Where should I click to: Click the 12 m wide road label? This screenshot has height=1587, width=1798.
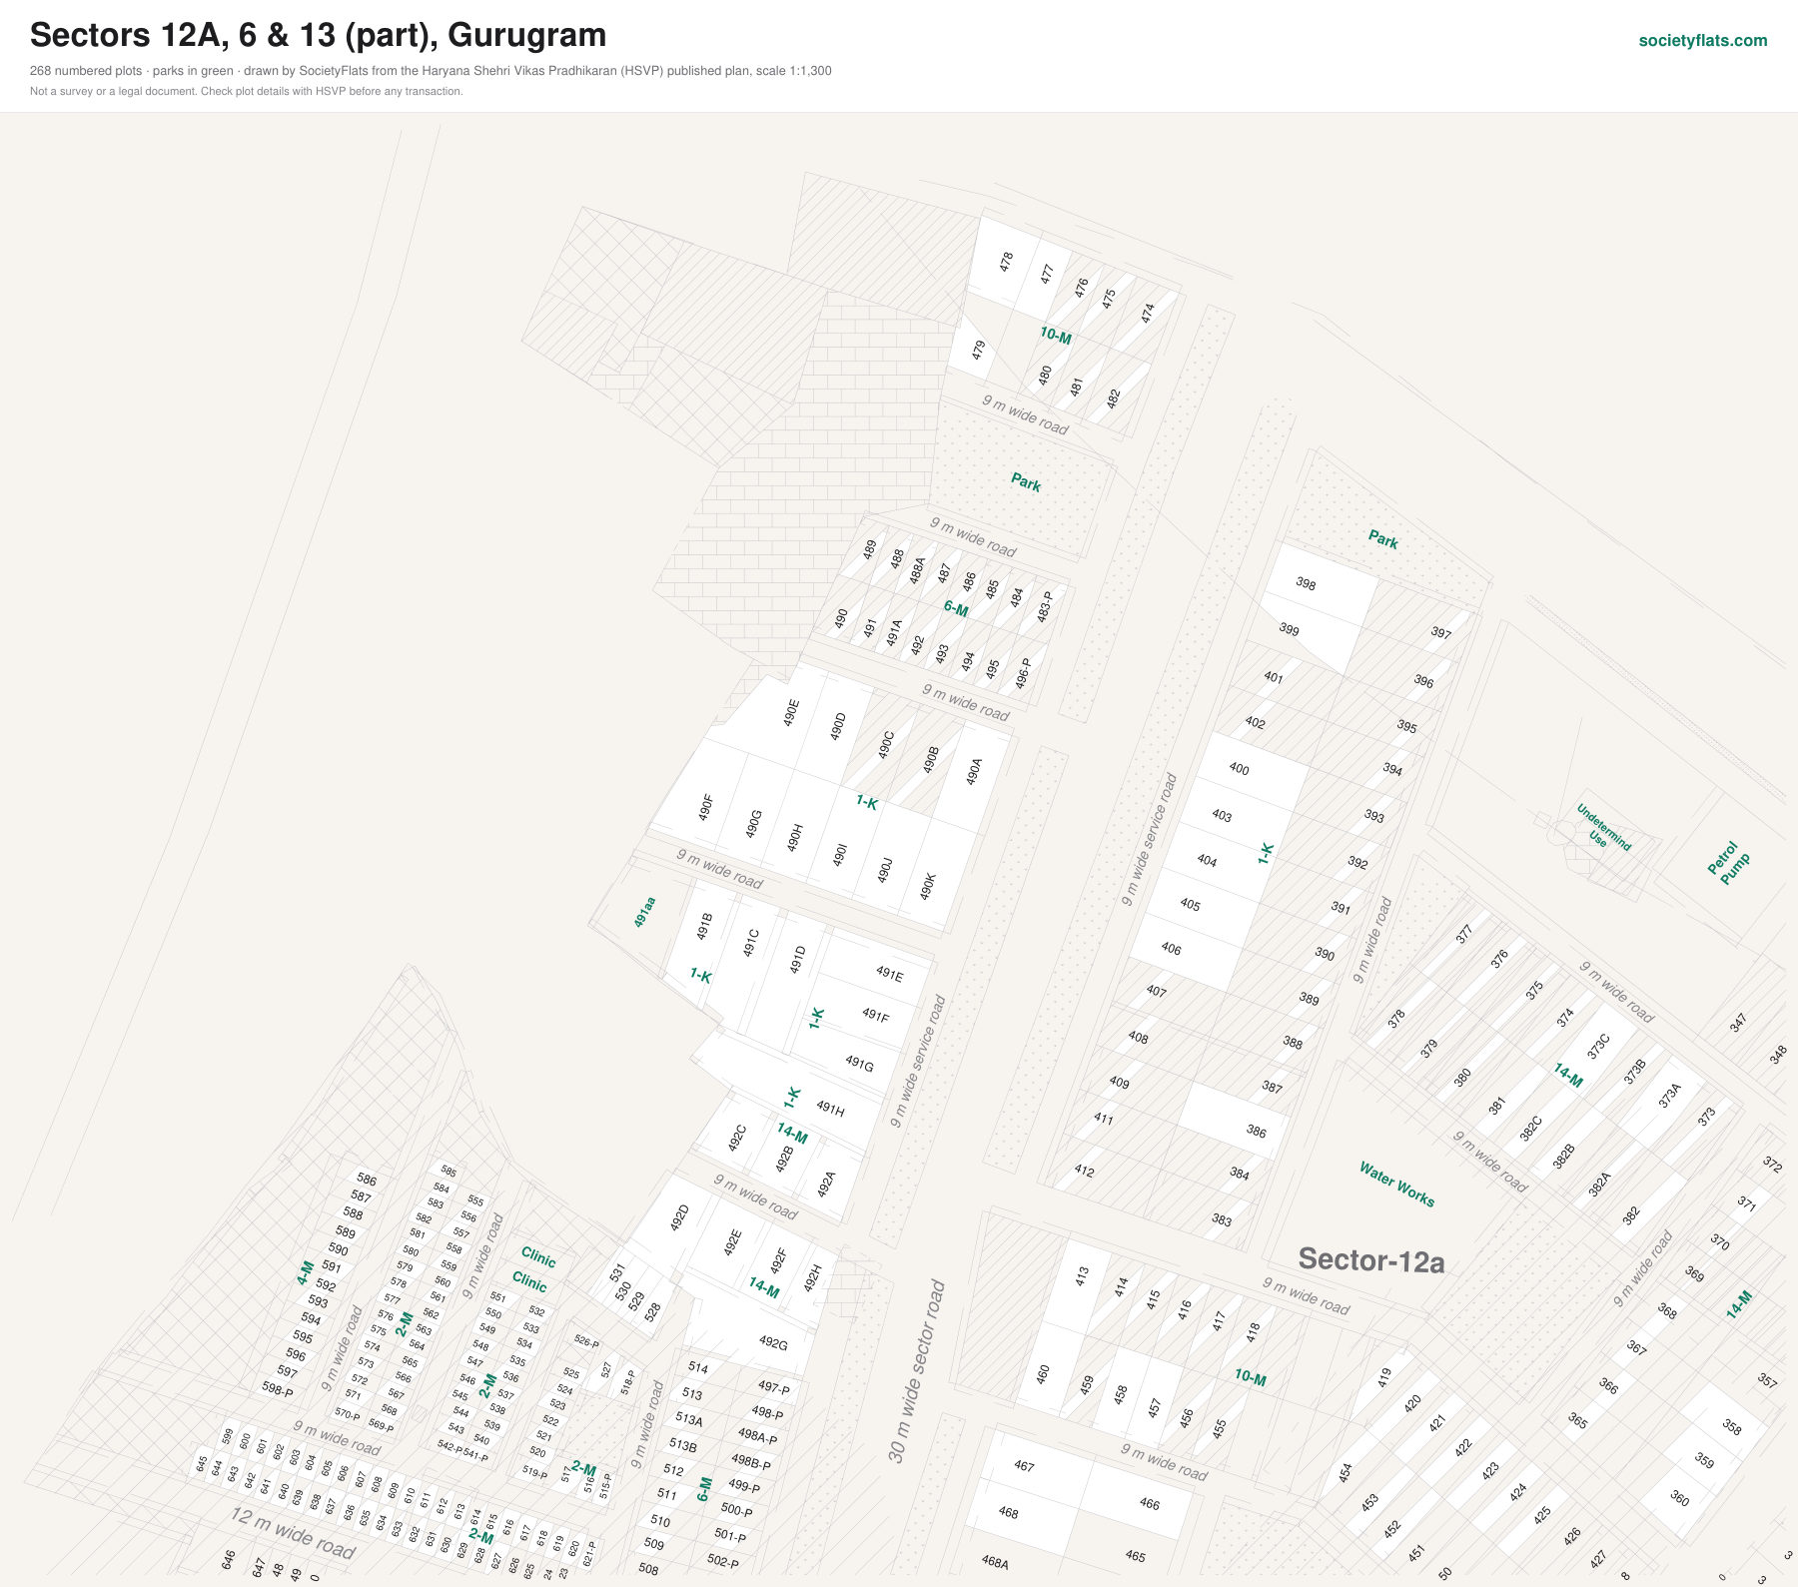293,1532
